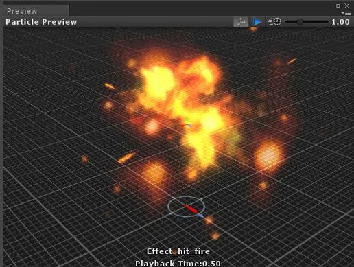Open the panel options menu icon
354x267 pixels.
click(346, 13)
